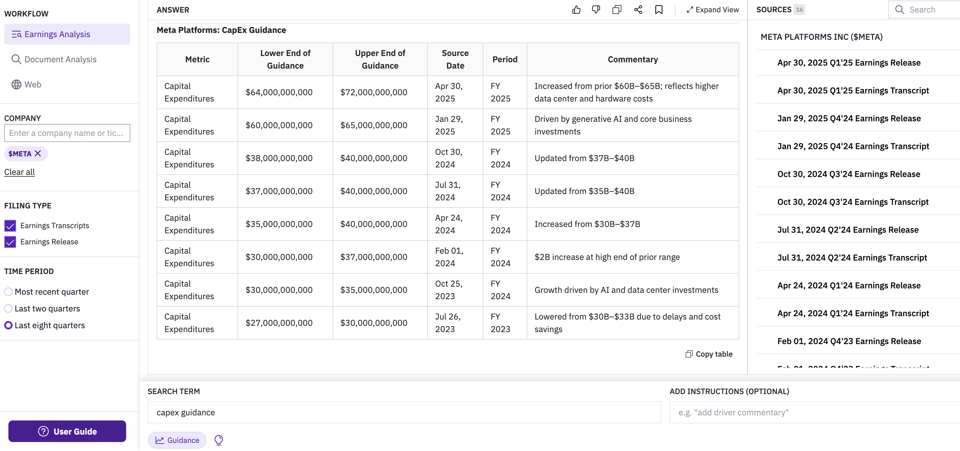Viewport: 960px width, 451px height.
Task: Open Oct 30, 2024 Q3'24 Earnings Transcript source
Action: pos(853,202)
